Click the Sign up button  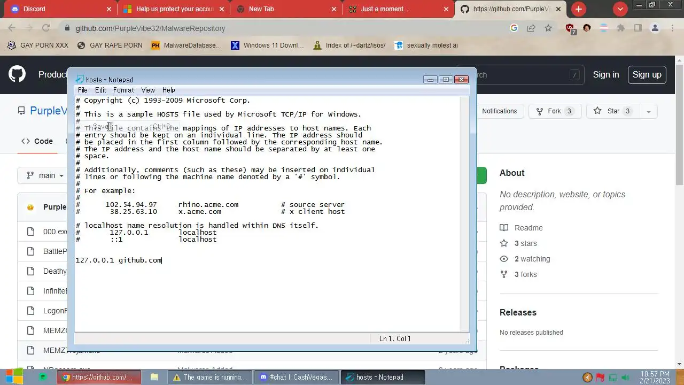tap(647, 75)
